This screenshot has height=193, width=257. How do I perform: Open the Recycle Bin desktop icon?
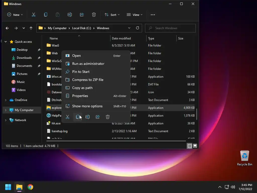tap(244, 158)
